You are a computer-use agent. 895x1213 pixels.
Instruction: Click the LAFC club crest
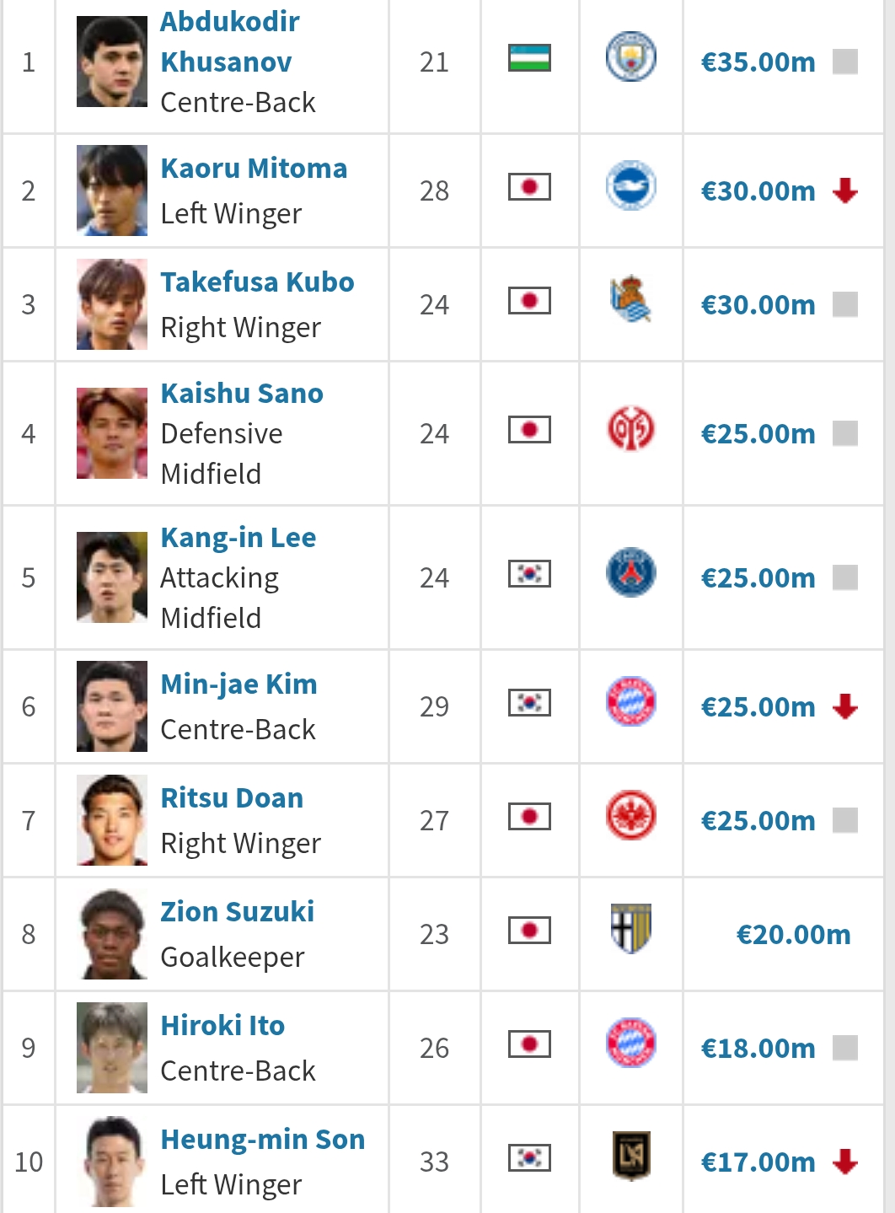click(x=630, y=1156)
